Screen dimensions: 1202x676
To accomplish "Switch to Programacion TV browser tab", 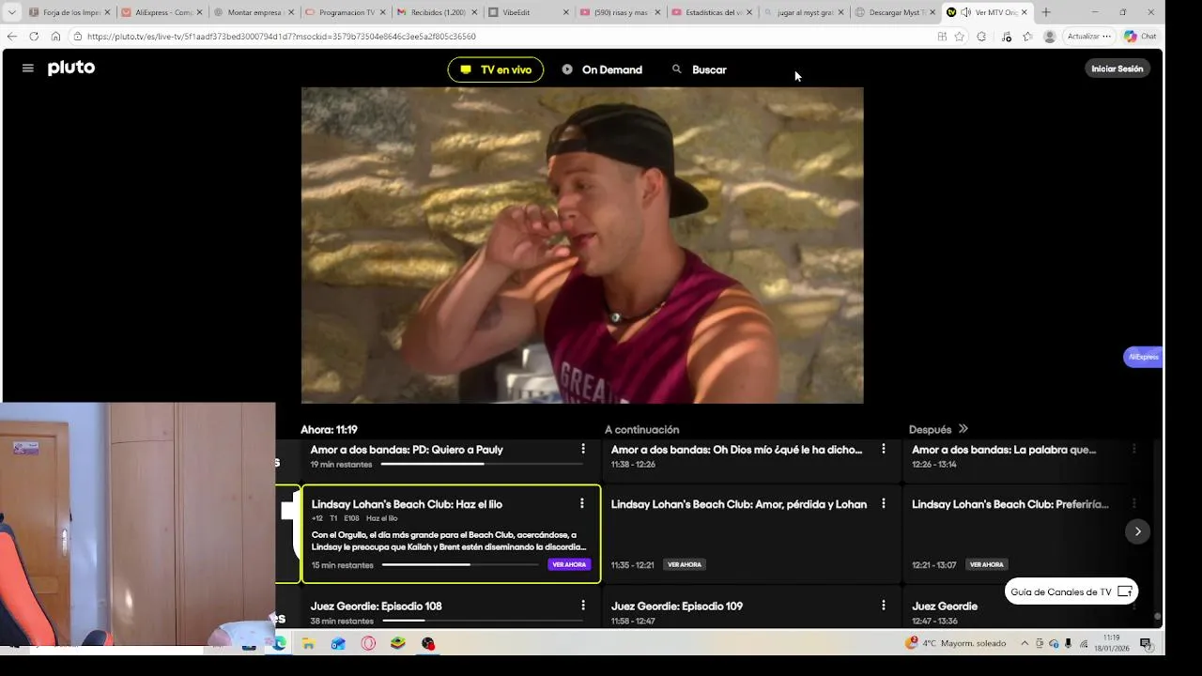I will point(346,12).
